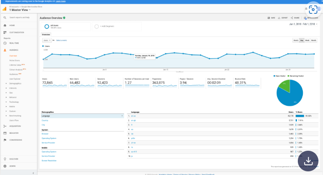Open Behavior reports icon
This screenshot has width=323, height=175.
[x=5, y=133]
